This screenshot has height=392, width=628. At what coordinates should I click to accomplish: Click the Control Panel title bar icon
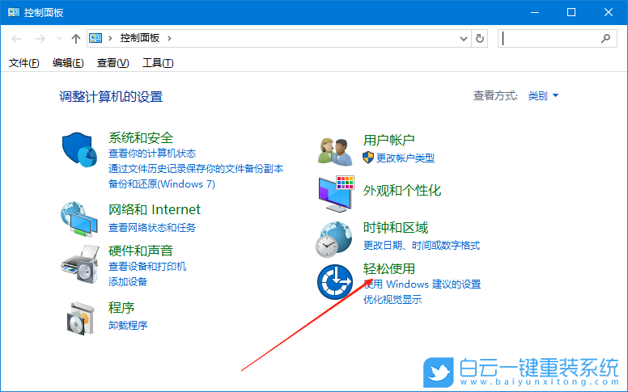point(14,12)
